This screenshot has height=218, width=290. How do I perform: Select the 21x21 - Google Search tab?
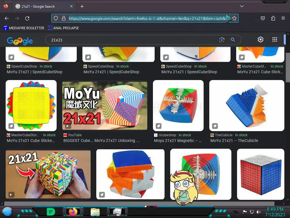pyautogui.click(x=44, y=6)
